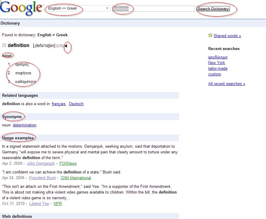266x219 pixels.
Task: View the German definition via Deutsch link
Action: [76, 104]
